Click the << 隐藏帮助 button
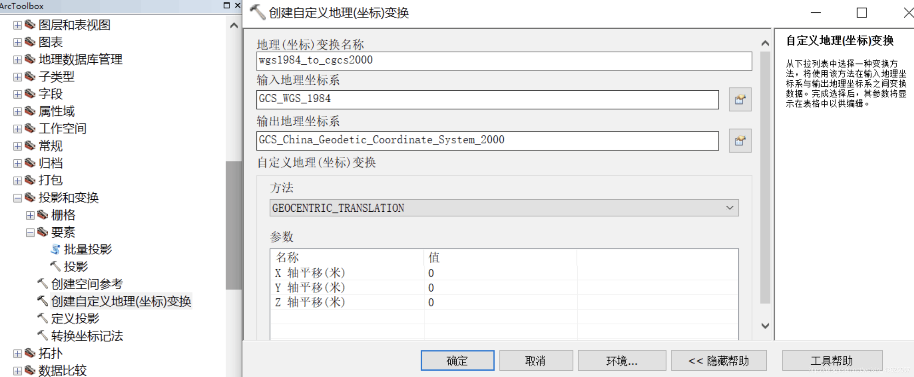This screenshot has height=377, width=914. 719,361
